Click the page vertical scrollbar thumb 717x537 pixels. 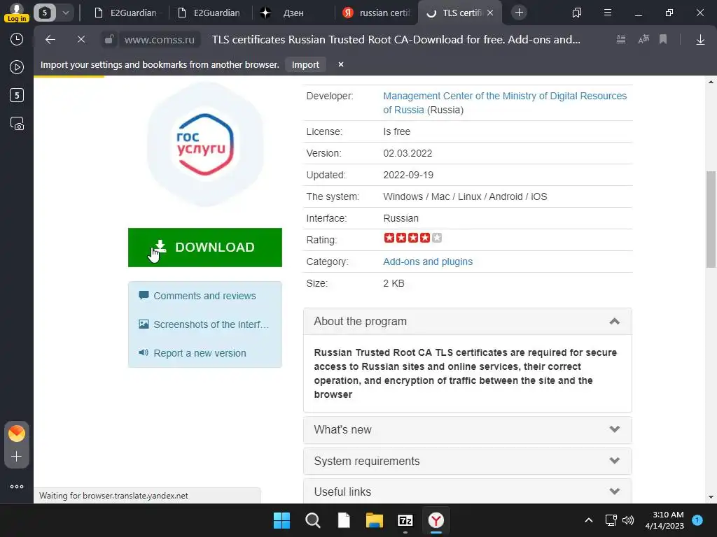click(x=711, y=219)
